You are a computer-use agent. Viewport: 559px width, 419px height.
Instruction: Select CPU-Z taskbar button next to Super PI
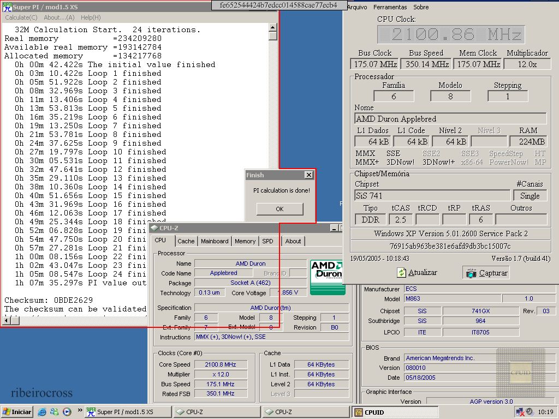[x=217, y=412]
